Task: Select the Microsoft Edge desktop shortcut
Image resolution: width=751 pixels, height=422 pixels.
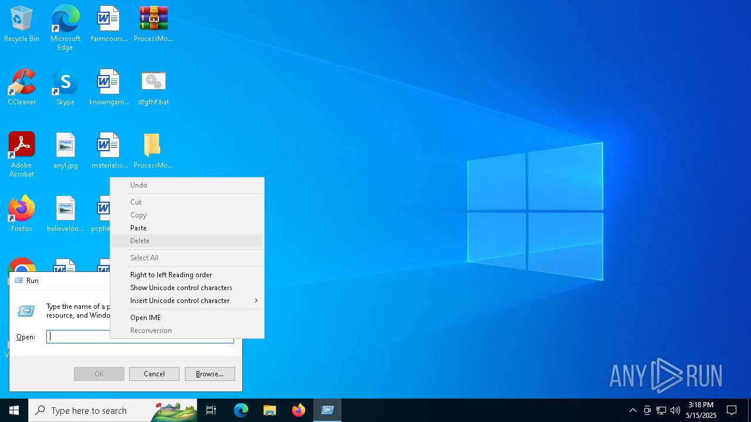Action: click(x=65, y=28)
